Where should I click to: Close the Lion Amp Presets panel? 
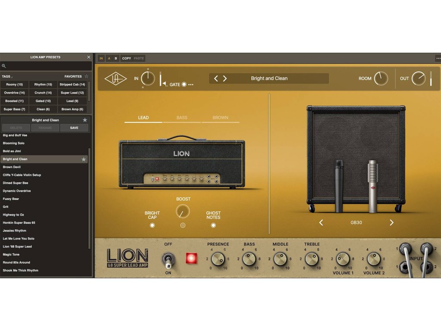click(89, 57)
